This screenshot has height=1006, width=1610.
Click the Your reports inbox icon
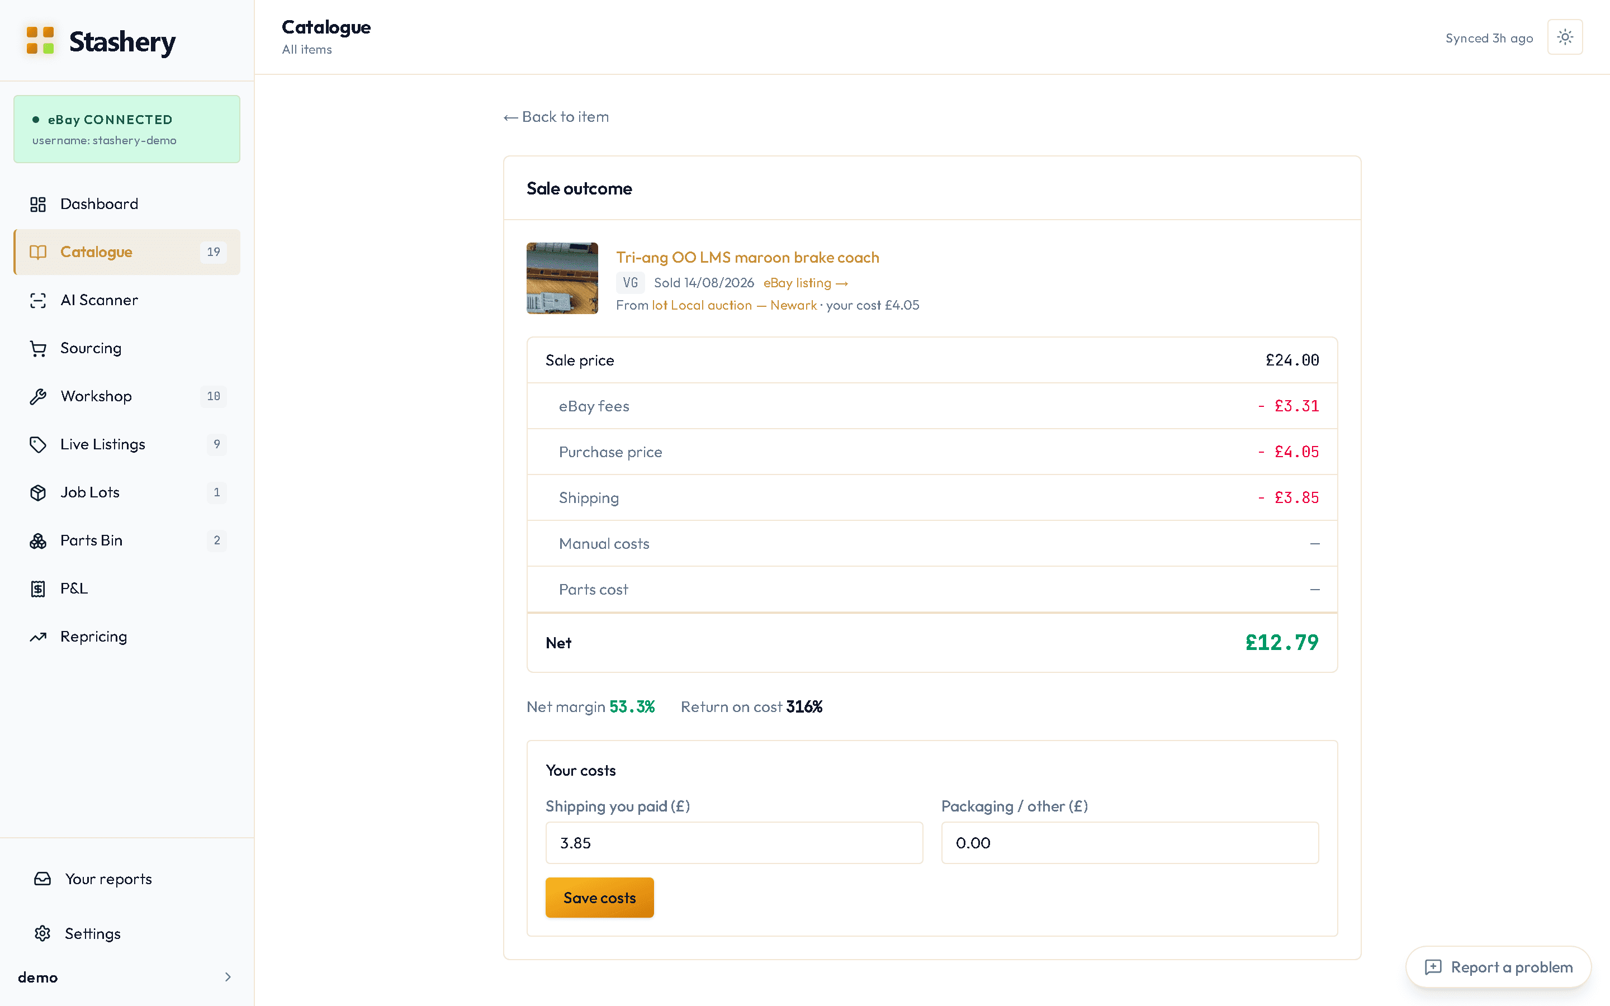coord(42,879)
